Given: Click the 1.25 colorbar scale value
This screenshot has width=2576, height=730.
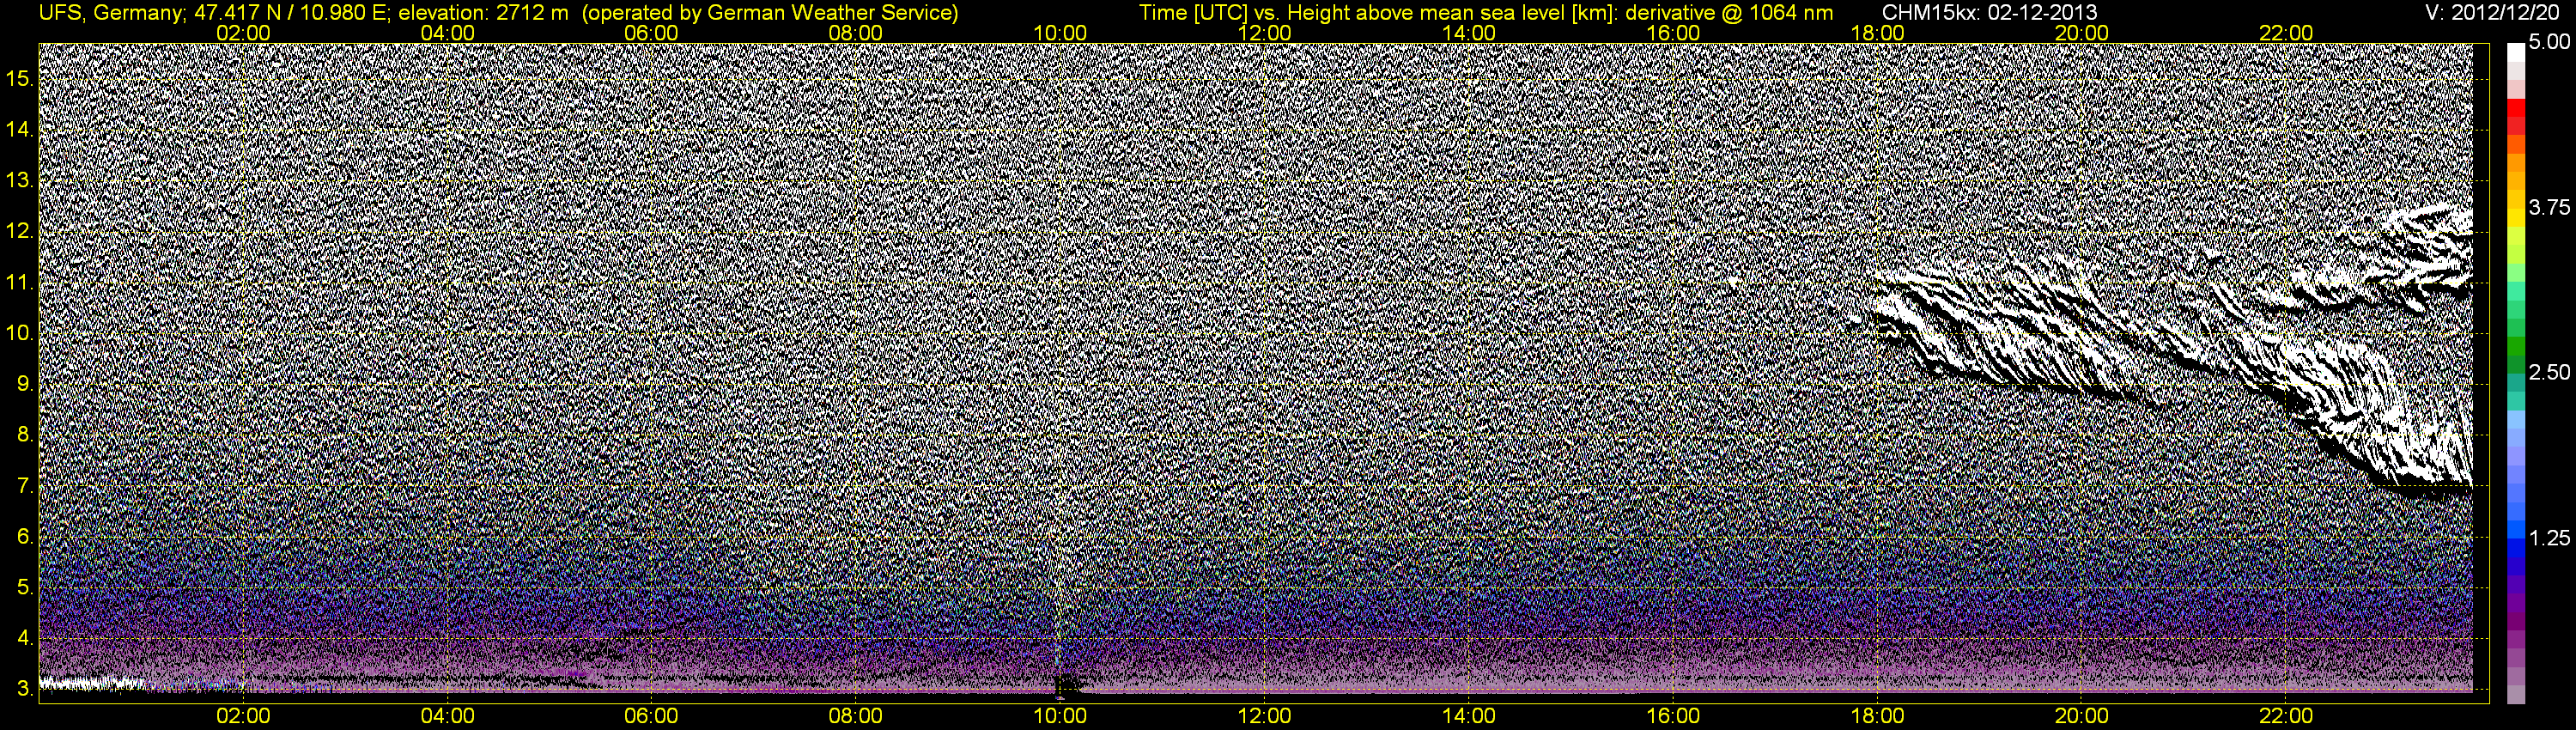Looking at the screenshot, I should coord(2549,538).
